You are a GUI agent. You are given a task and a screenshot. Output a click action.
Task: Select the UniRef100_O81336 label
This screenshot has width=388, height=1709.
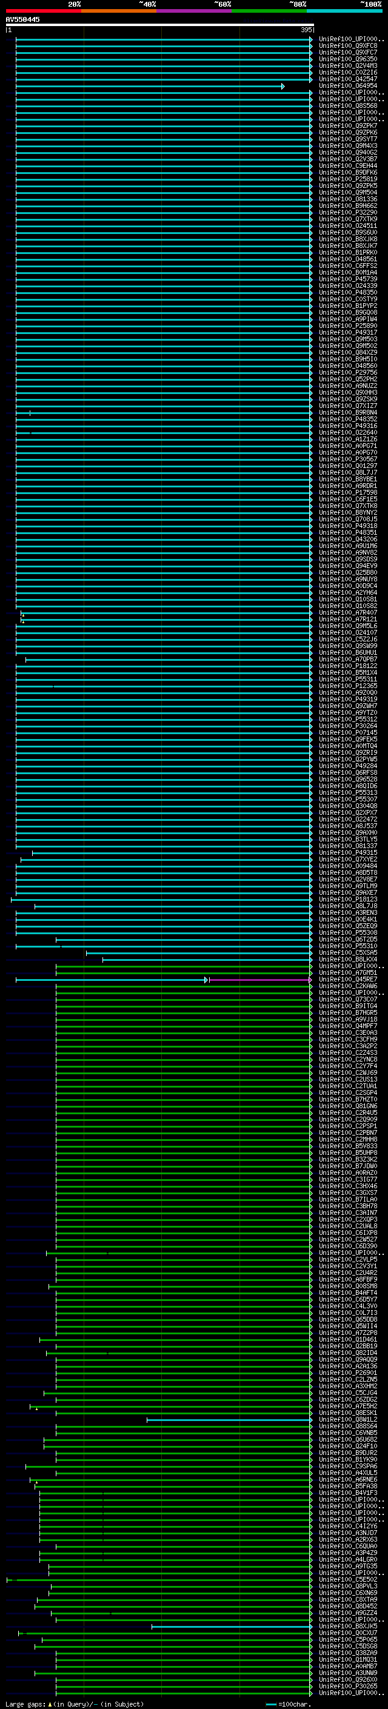pyautogui.click(x=348, y=199)
